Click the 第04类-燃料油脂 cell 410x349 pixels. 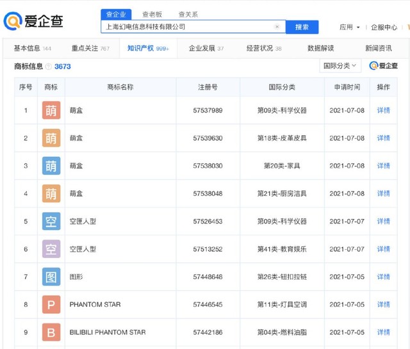pos(282,332)
